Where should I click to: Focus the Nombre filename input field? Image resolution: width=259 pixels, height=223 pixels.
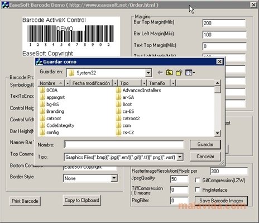(123, 145)
